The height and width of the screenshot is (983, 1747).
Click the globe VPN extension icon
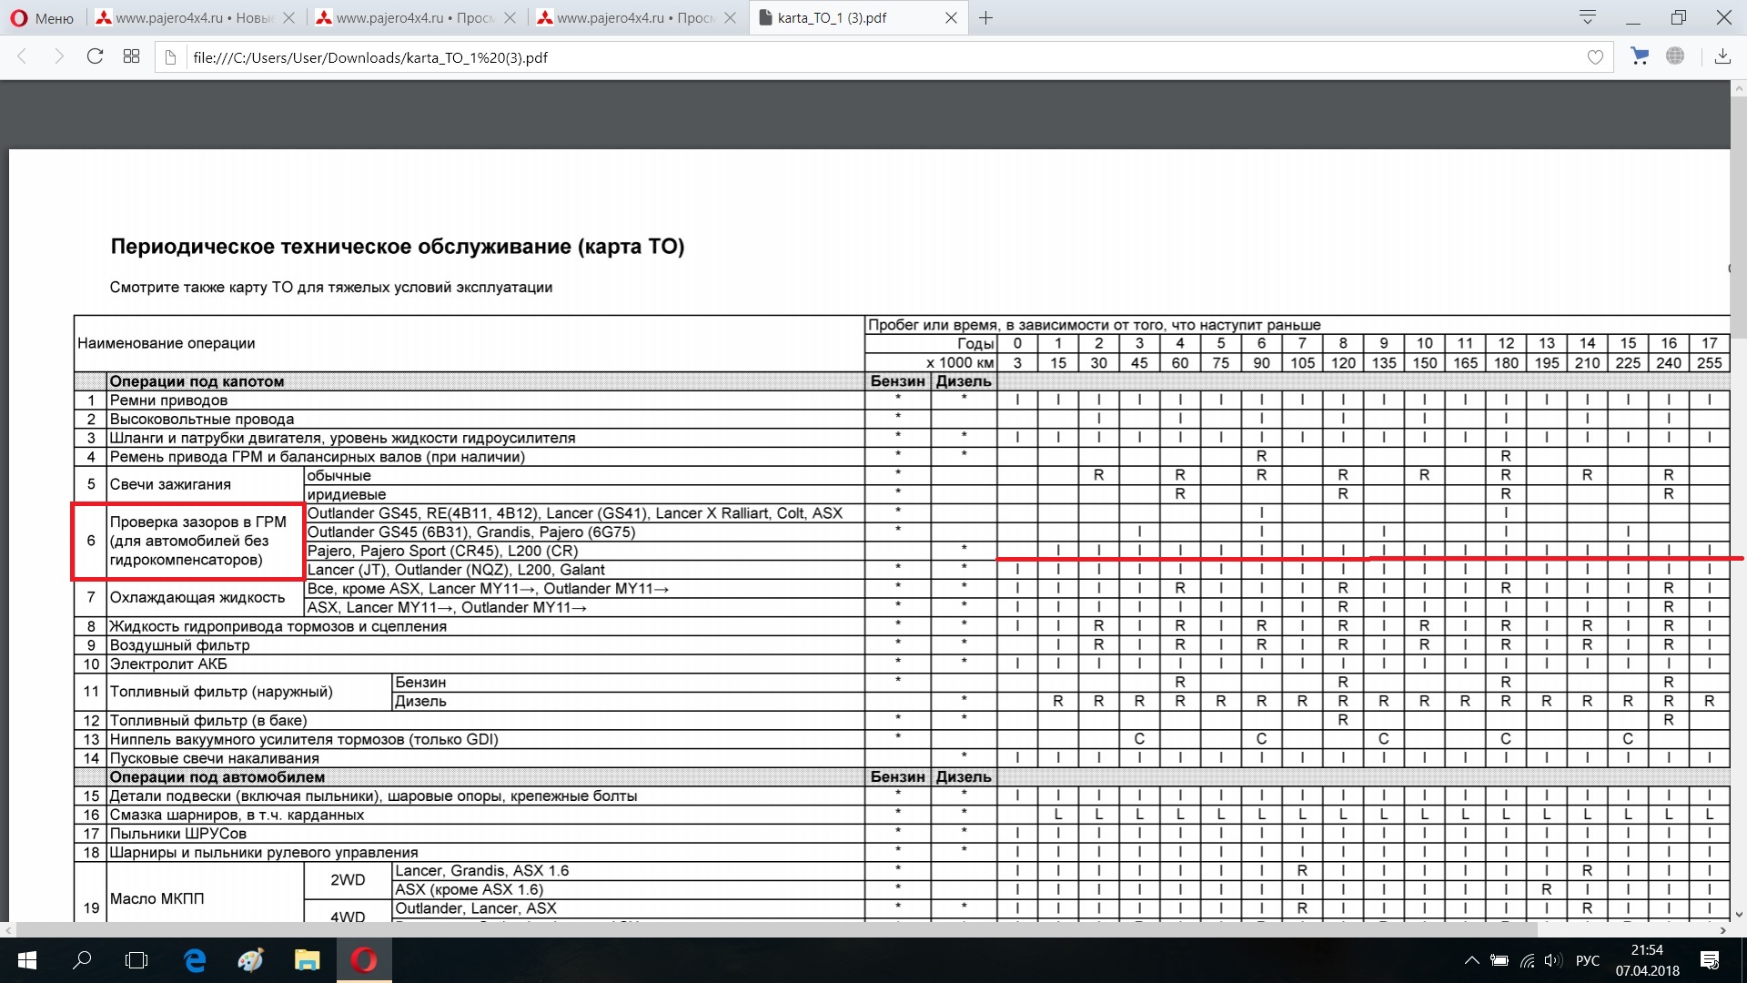point(1675,56)
